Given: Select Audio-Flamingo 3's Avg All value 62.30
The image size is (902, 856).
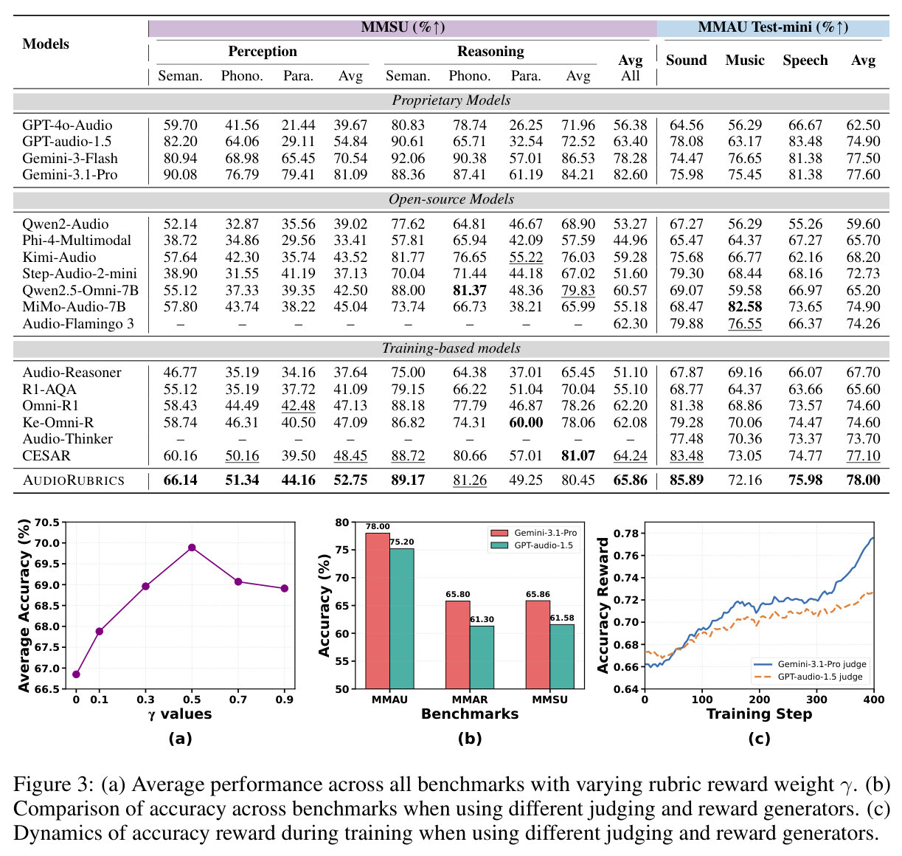Looking at the screenshot, I should (630, 323).
